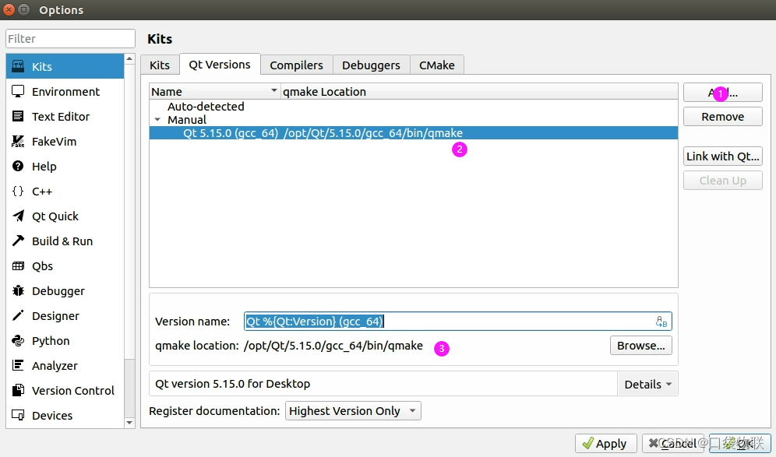Click the sidebar scrollbar up arrow
Screen dimensions: 776x457
129,59
